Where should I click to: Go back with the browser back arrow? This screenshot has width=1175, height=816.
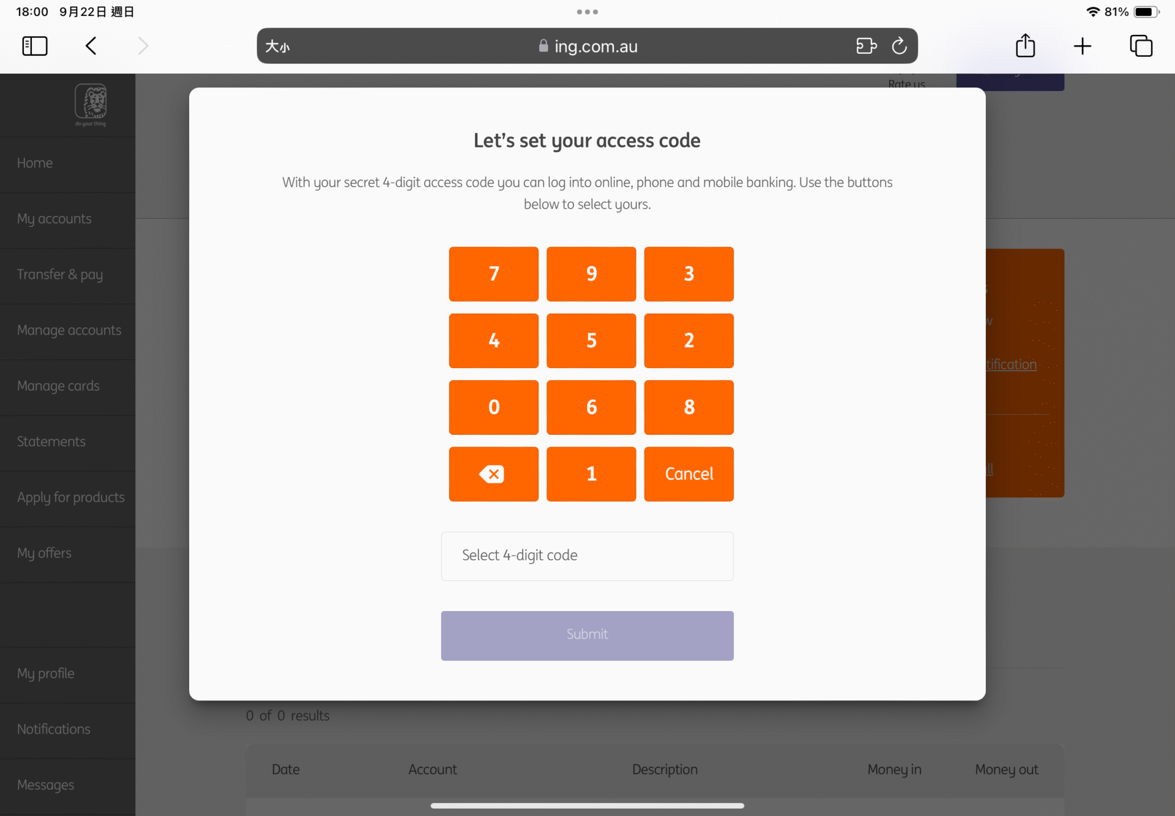pos(91,46)
